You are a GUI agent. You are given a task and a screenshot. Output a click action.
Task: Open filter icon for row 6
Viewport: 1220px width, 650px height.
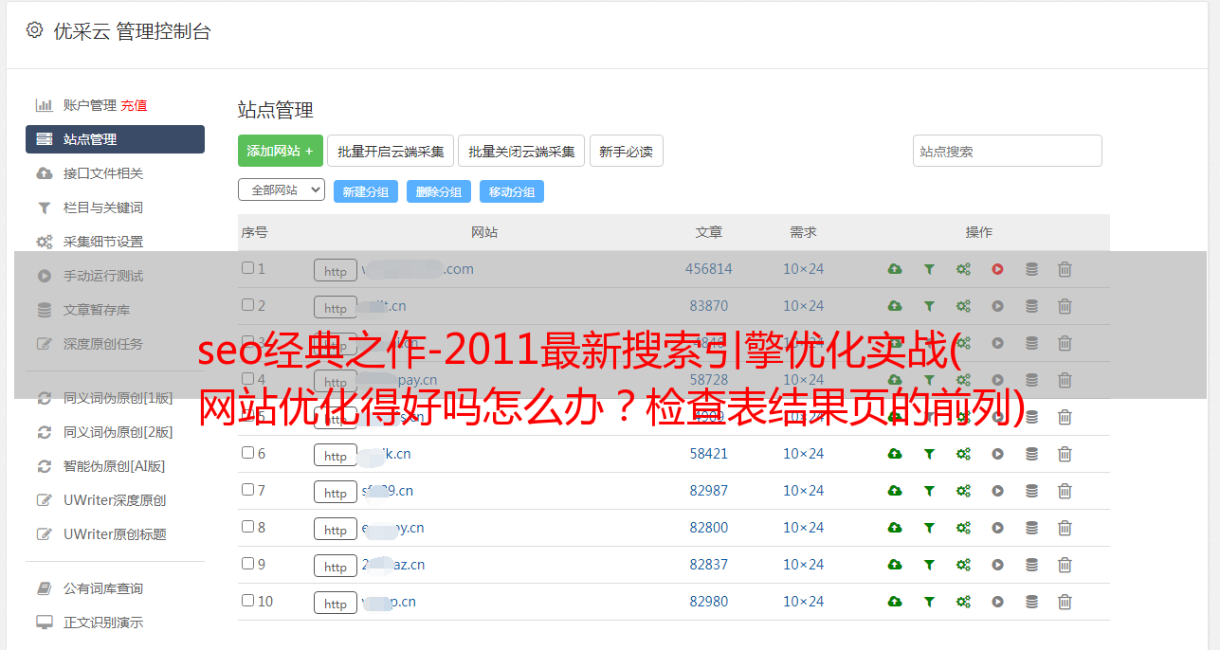pyautogui.click(x=929, y=454)
